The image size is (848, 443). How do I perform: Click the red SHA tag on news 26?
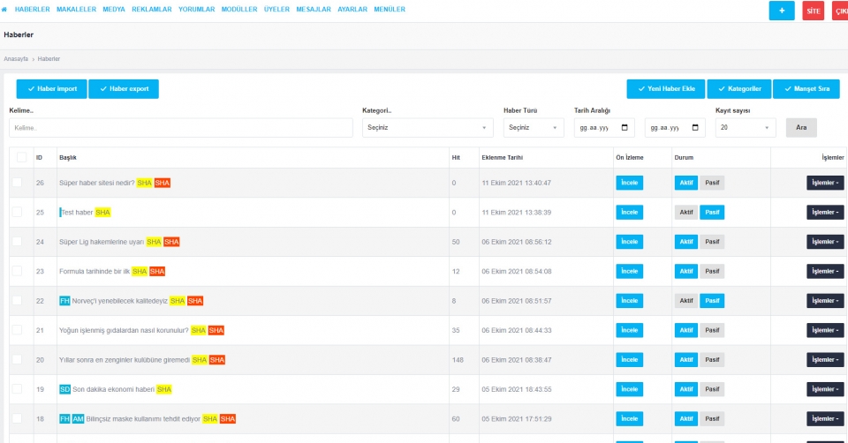pyautogui.click(x=162, y=183)
